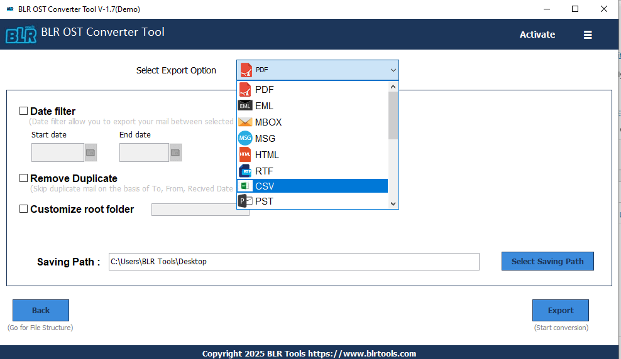Collapse the Select Export Option combo box

(317, 70)
